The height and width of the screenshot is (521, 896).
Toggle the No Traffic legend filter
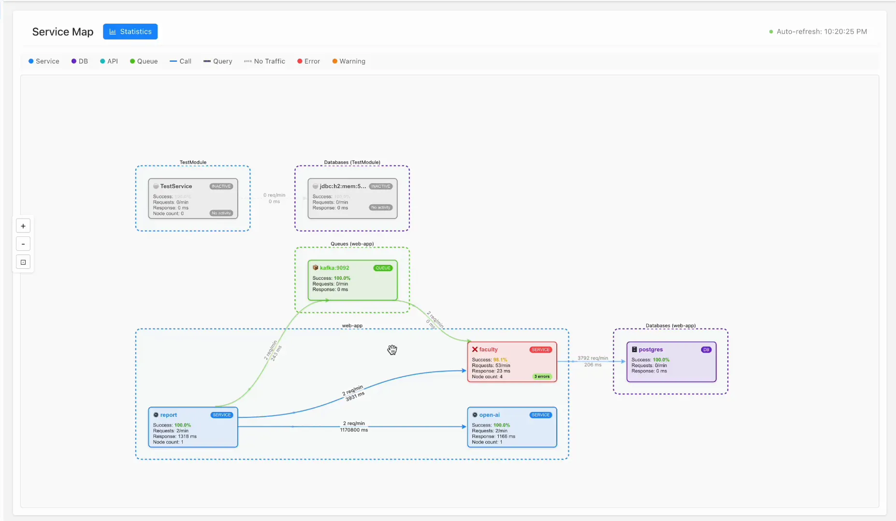(x=264, y=61)
